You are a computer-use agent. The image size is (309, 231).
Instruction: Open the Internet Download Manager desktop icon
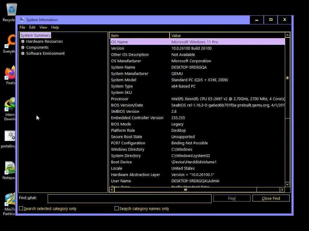(10, 109)
